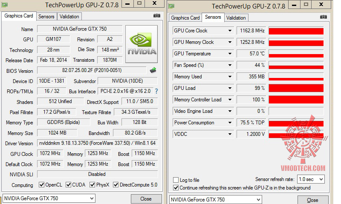
Task: Enable the Log to file checkbox
Action: tap(176, 180)
